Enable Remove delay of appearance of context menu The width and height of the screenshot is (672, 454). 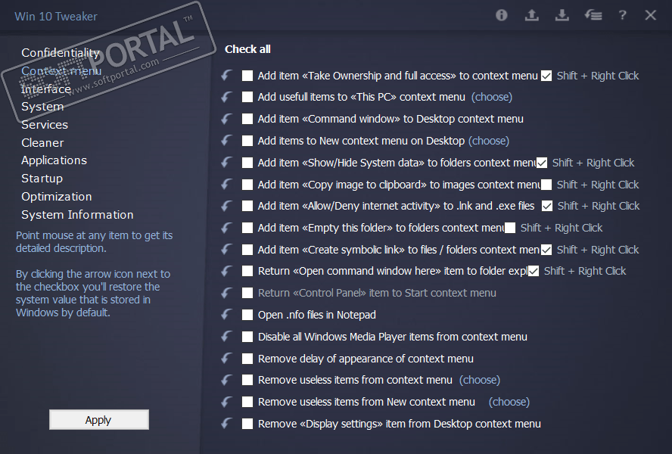(247, 359)
